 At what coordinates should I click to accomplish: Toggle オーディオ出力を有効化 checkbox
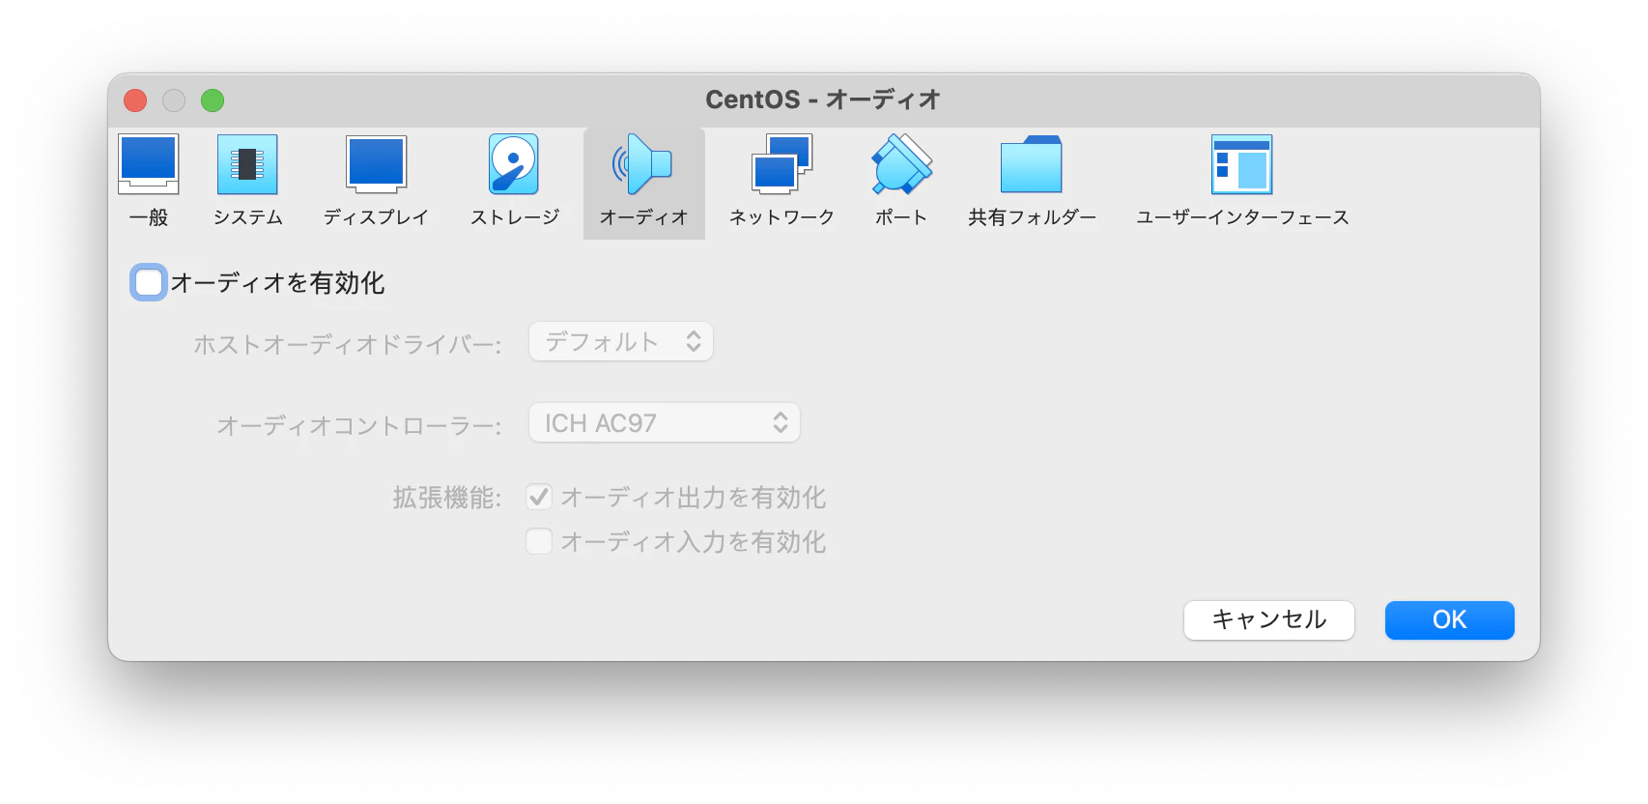pos(539,497)
